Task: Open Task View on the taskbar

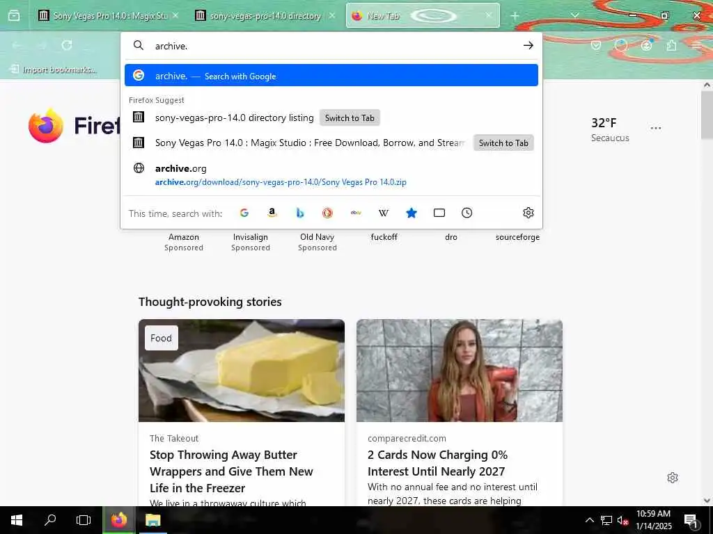Action: click(84, 520)
